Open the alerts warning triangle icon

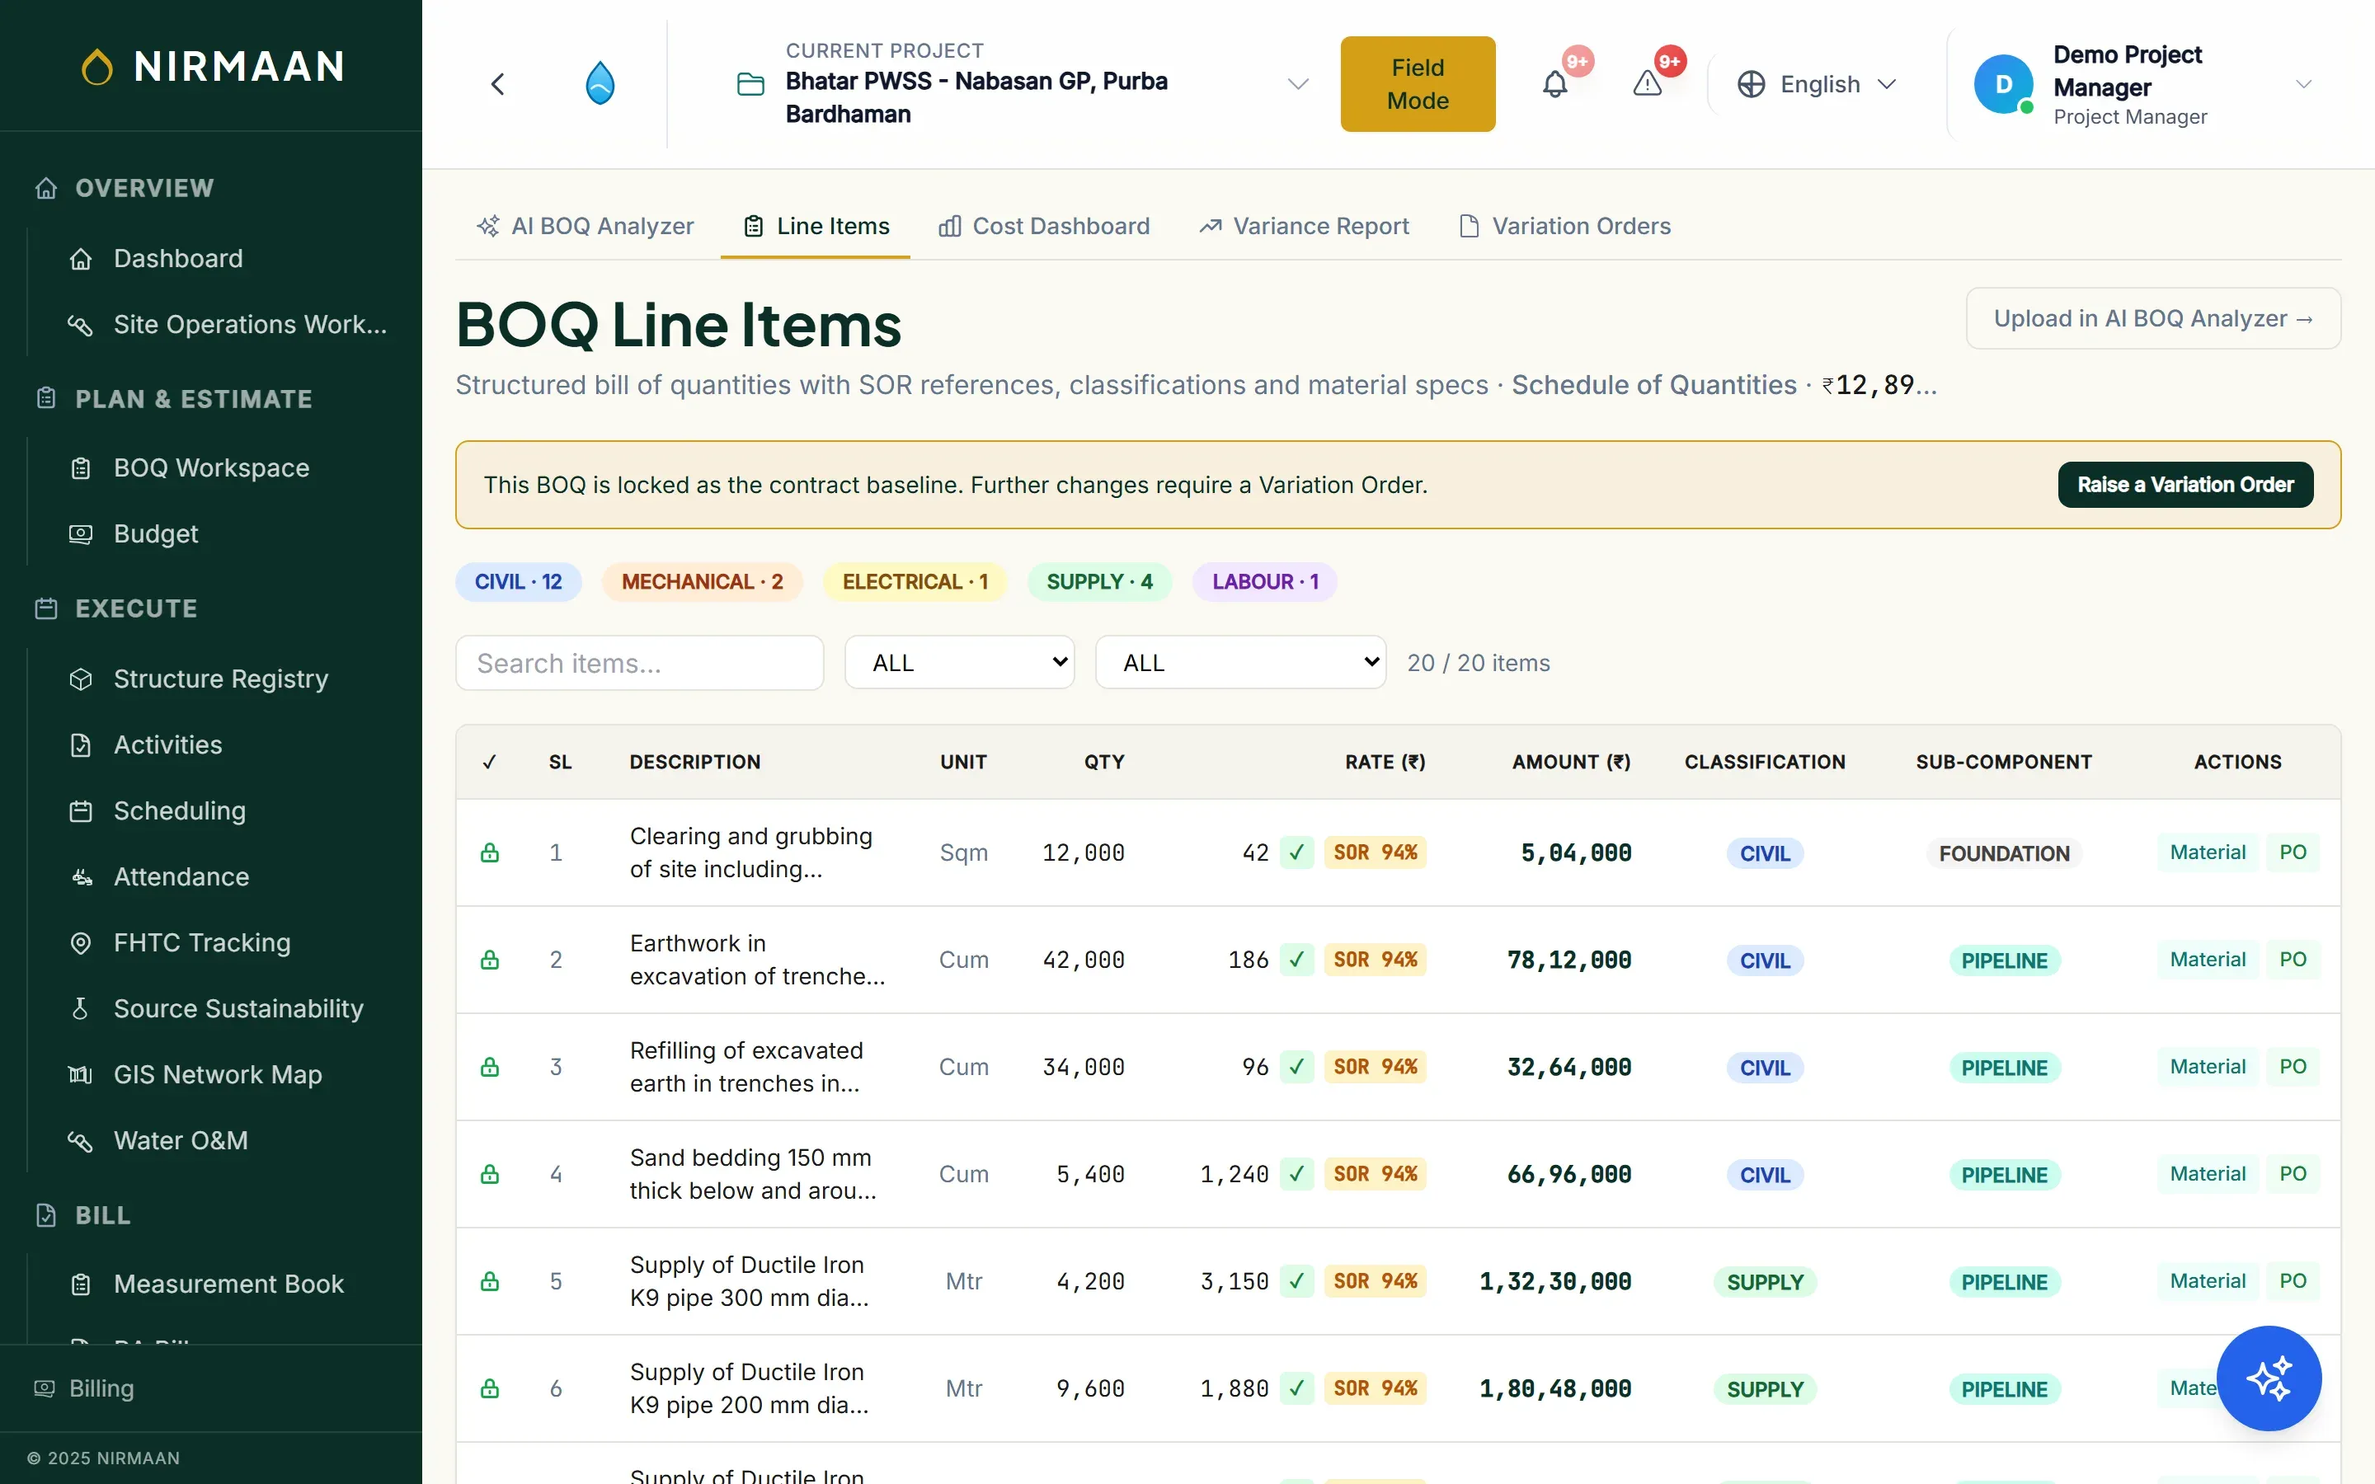tap(1648, 84)
